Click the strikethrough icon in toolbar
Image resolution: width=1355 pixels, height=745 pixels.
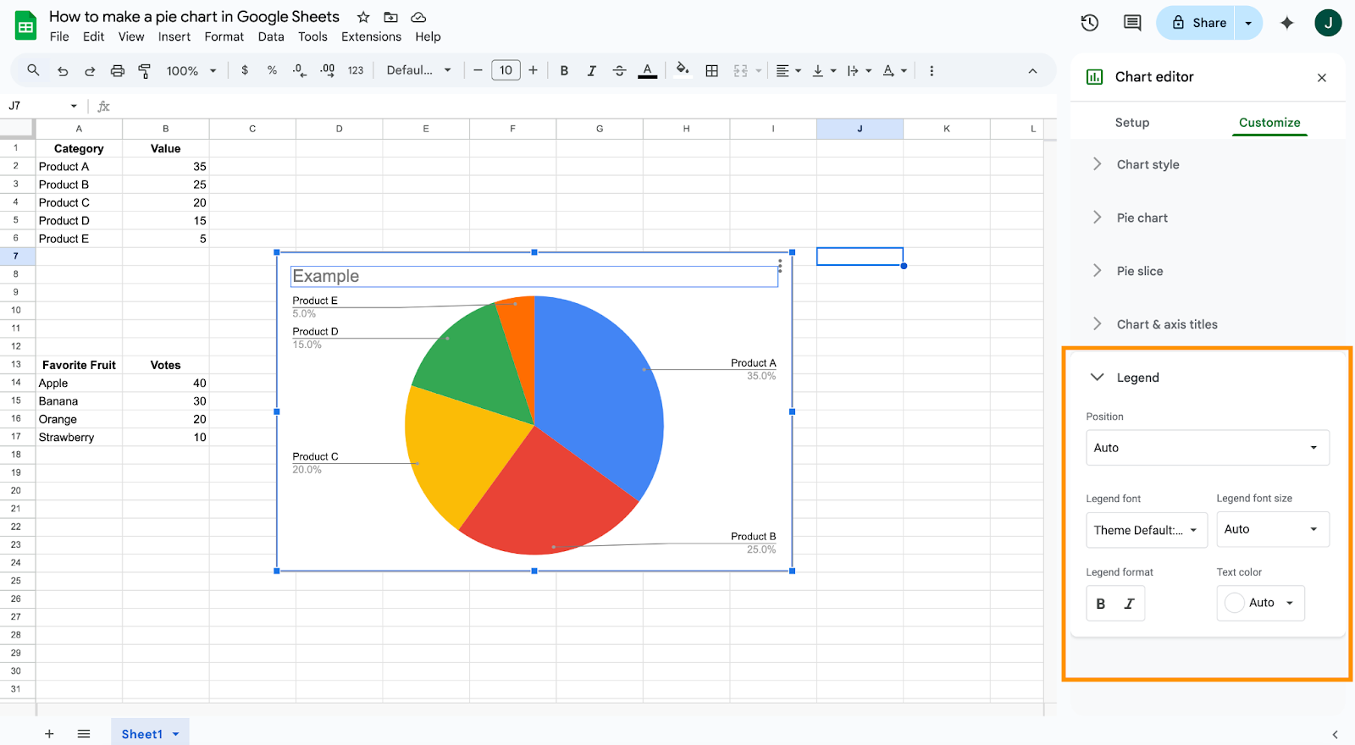point(620,71)
